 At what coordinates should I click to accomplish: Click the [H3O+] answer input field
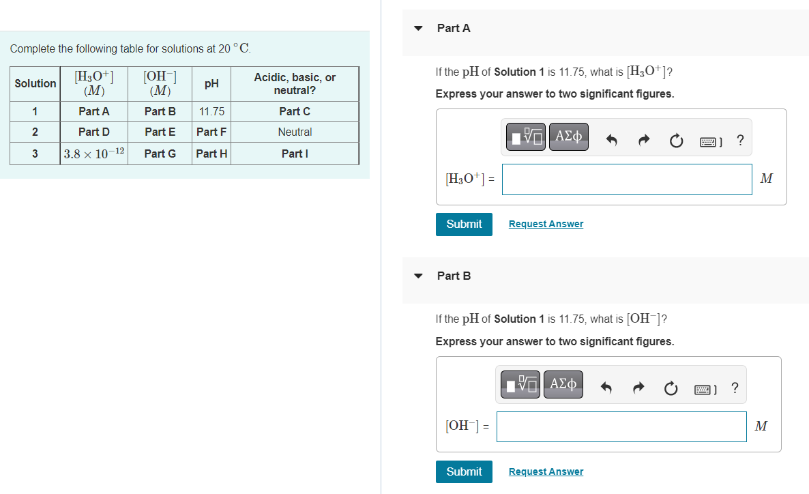626,179
